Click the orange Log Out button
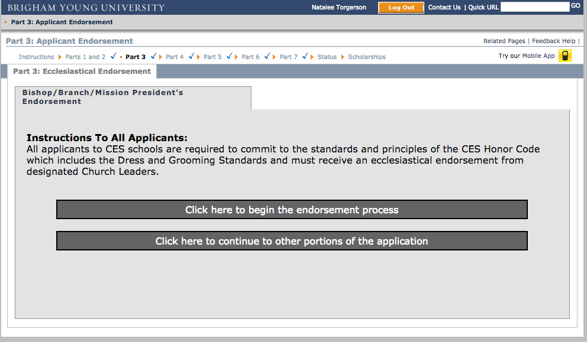The width and height of the screenshot is (587, 342). (401, 8)
